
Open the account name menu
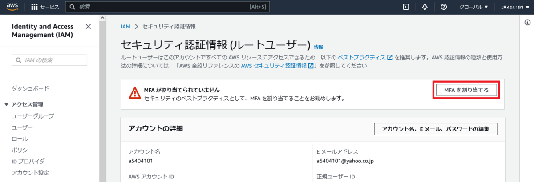(x=514, y=7)
